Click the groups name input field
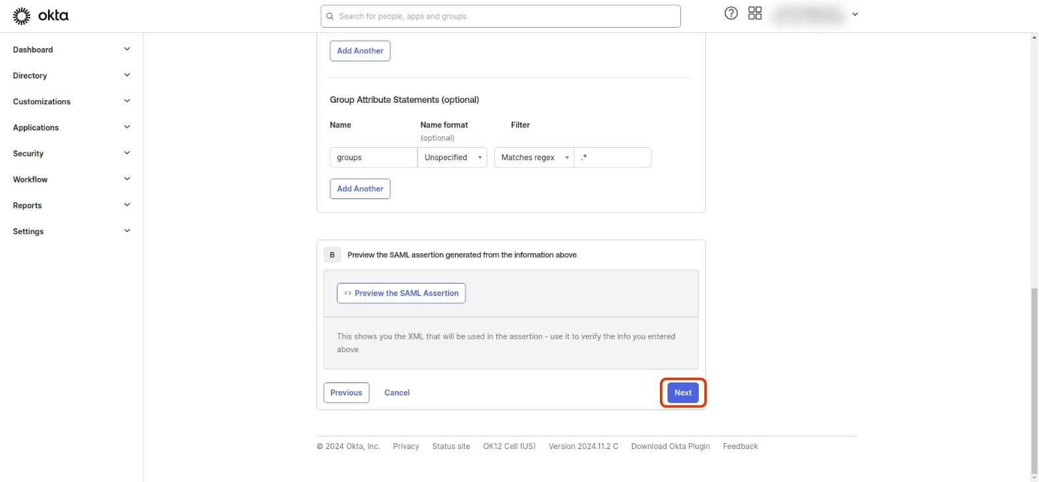The image size is (1039, 482). coord(373,158)
